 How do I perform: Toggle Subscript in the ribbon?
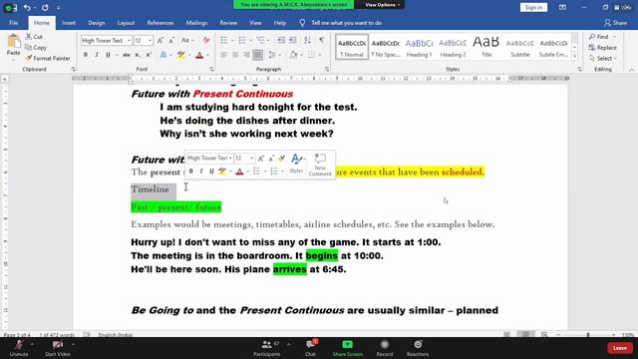138,55
